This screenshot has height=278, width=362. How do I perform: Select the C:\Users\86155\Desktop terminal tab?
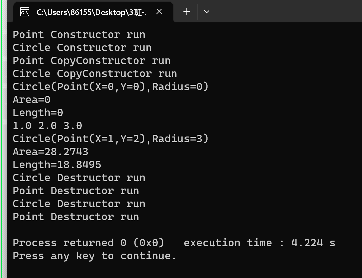[x=91, y=12]
